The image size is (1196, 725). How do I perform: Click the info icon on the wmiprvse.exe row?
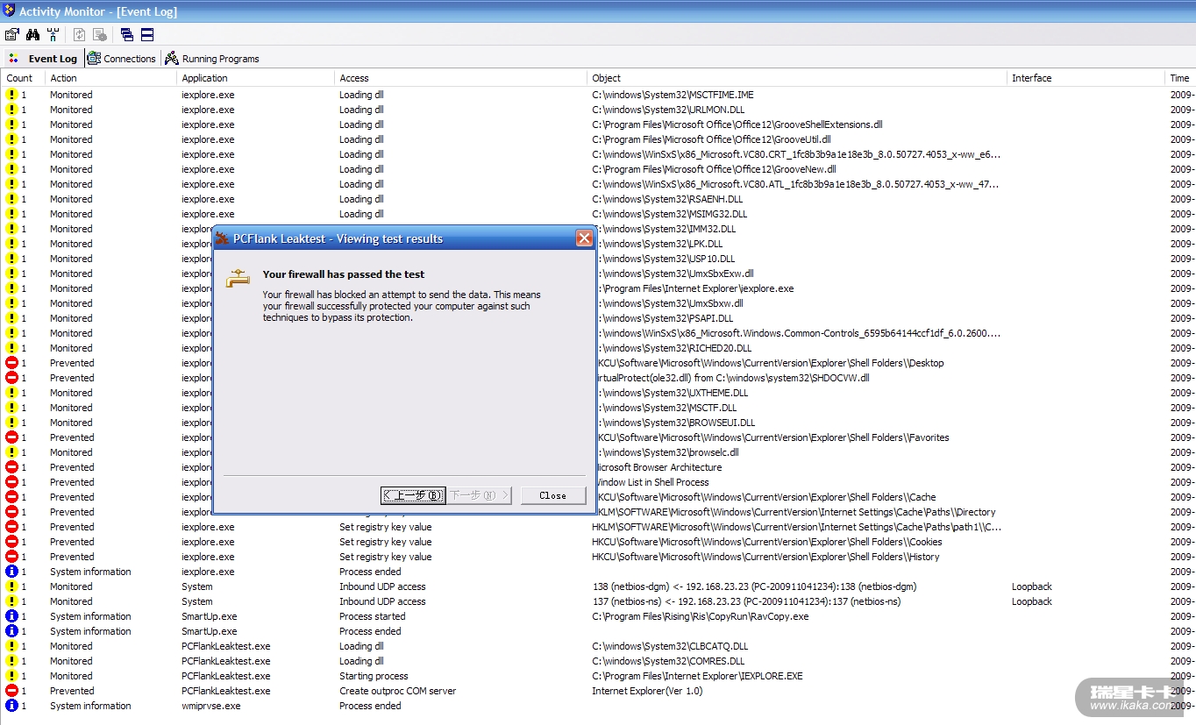click(11, 706)
